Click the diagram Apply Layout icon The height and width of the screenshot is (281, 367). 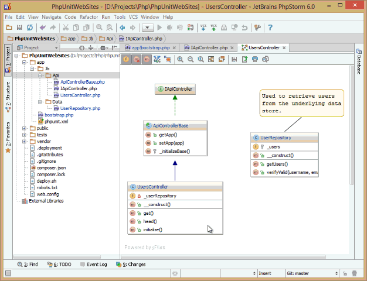222,59
